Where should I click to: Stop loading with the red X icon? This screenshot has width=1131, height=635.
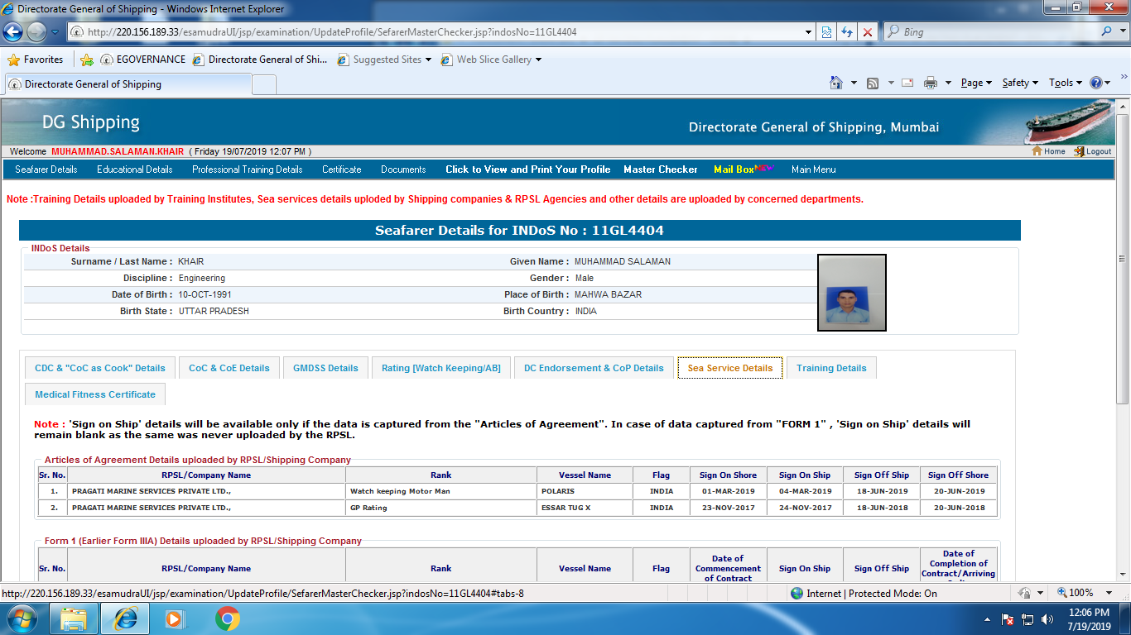868,32
